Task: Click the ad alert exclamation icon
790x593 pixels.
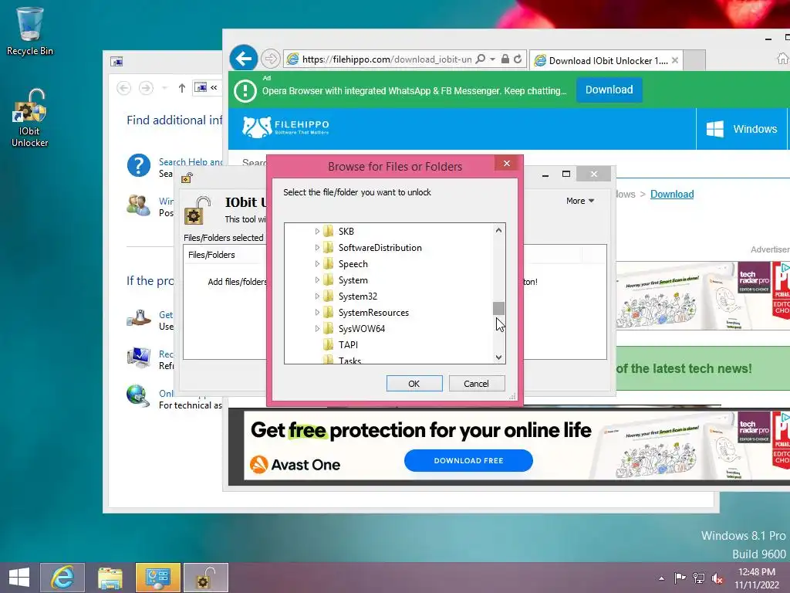Action: pos(245,91)
